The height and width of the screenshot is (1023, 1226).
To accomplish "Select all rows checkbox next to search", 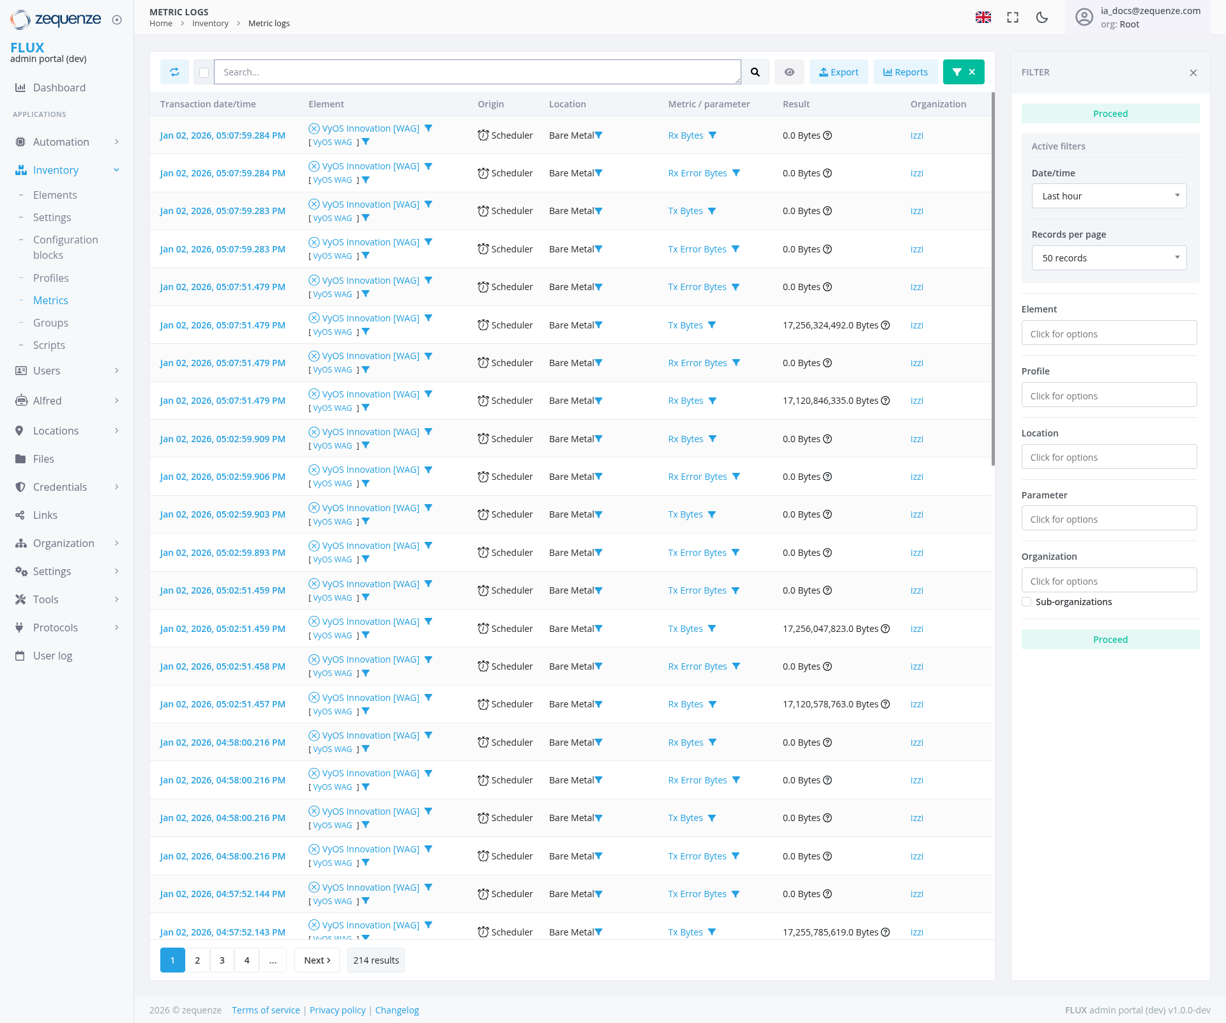I will (x=204, y=73).
